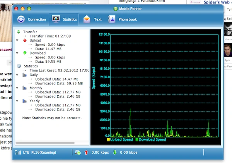Click the red Upload arrow icon in tree
The image size is (232, 163).
(x=25, y=40)
